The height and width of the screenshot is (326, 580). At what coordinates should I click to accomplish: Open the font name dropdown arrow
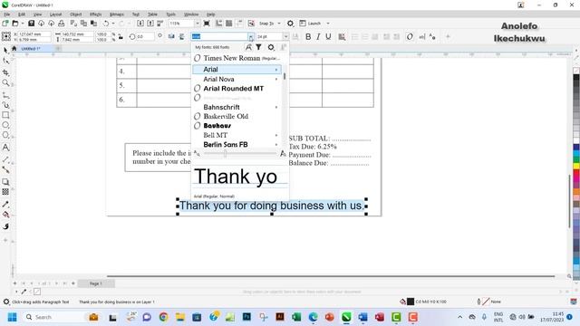coord(251,37)
